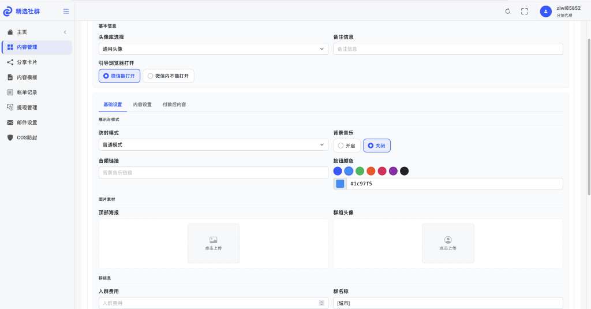Turn background music 开启 on
Image resolution: width=591 pixels, height=309 pixels.
click(347, 146)
